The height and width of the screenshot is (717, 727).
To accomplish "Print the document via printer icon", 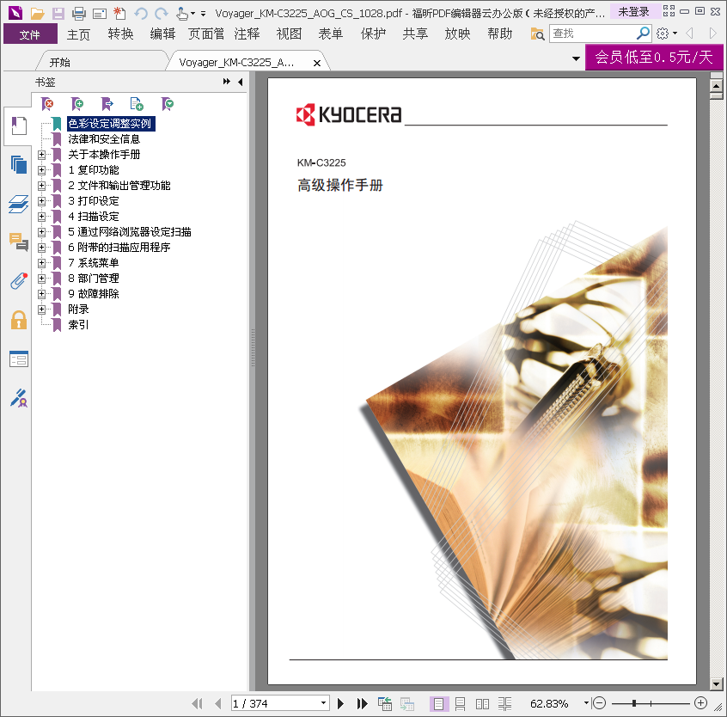I will pyautogui.click(x=79, y=14).
